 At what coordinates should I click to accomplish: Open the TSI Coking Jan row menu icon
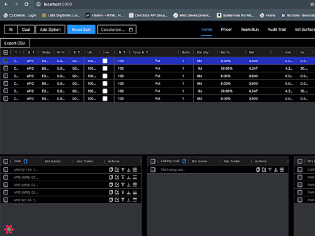tap(282, 170)
